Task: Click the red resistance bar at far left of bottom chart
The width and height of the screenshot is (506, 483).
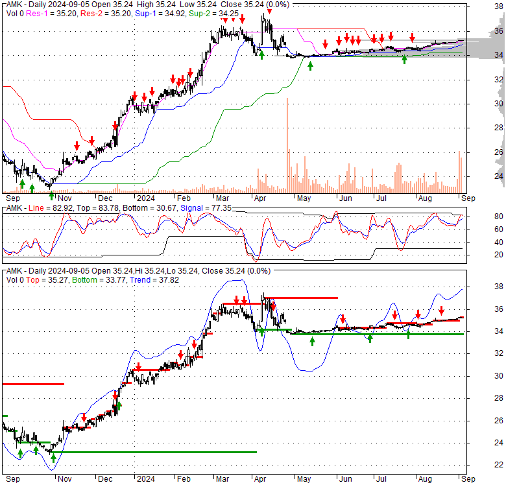Action: point(33,384)
